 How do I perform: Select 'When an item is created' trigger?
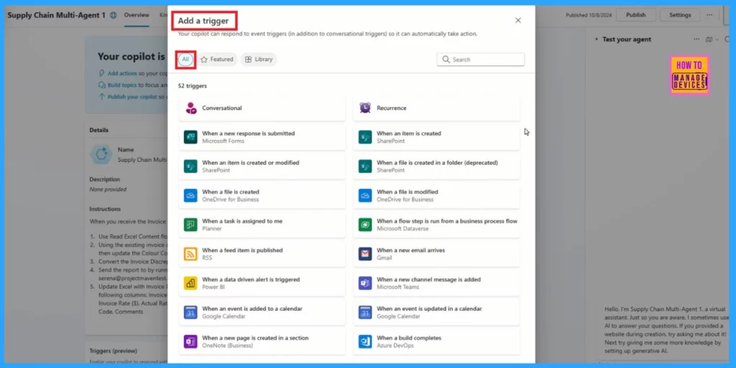pyautogui.click(x=437, y=137)
